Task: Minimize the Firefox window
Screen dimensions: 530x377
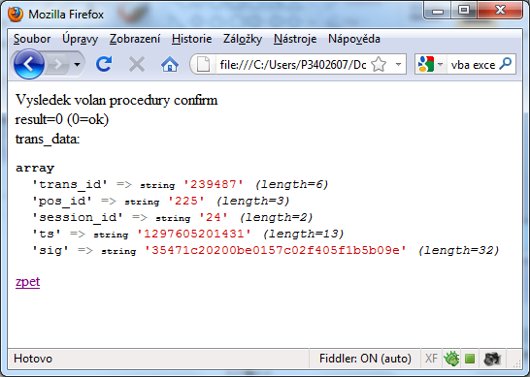Action: tap(438, 11)
